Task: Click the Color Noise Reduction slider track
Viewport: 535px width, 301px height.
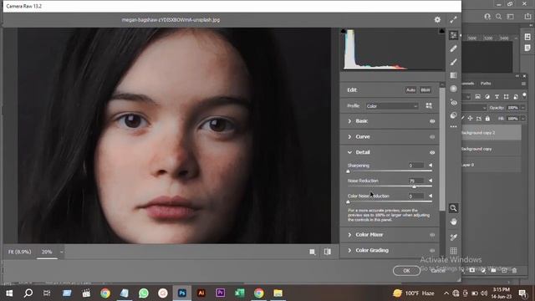Action: coord(390,202)
